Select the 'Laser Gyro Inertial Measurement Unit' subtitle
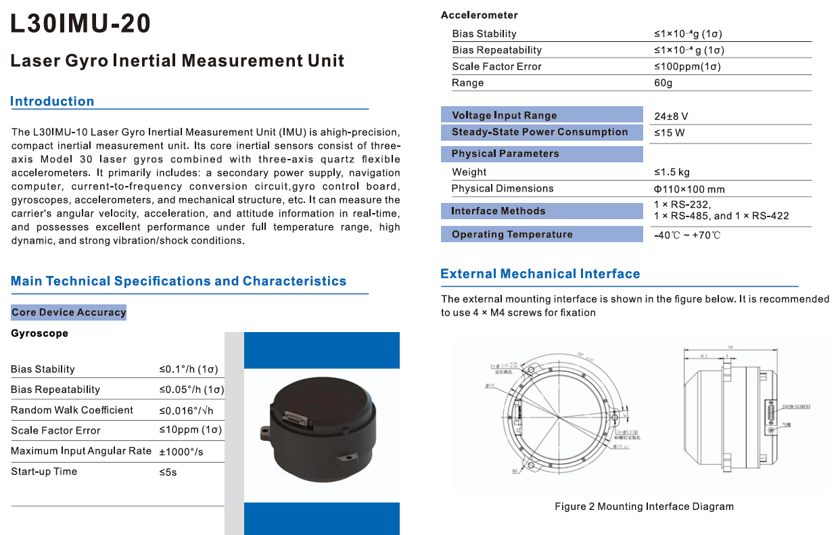Viewport: 838px width, 535px height. pos(177,61)
